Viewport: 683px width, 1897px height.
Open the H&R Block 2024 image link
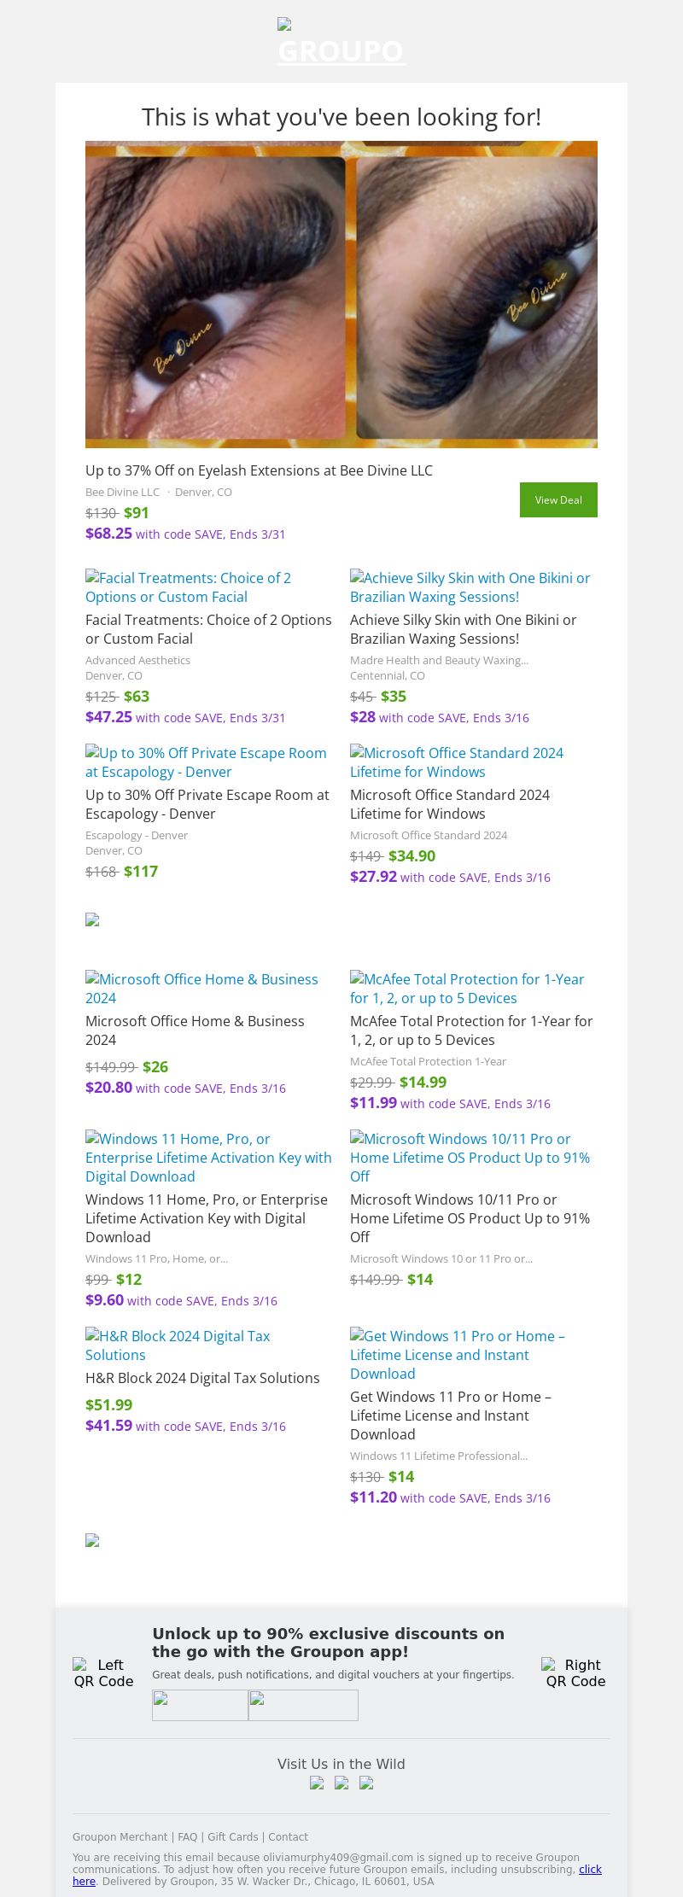[178, 1345]
